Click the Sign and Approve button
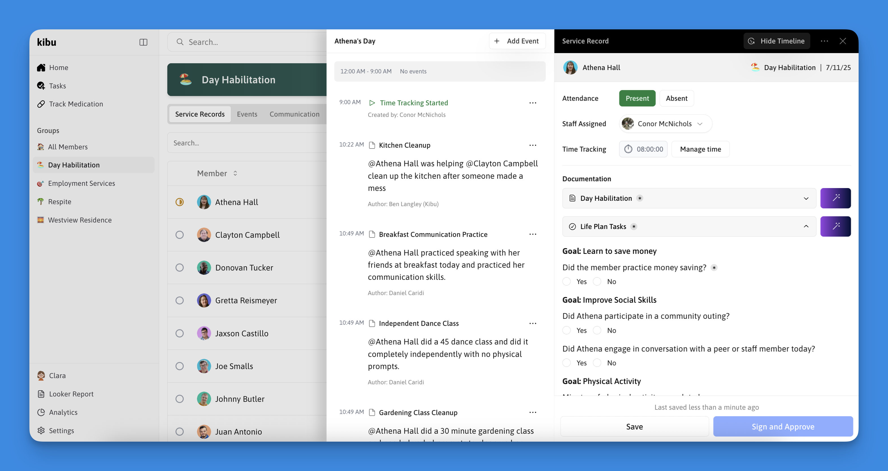The height and width of the screenshot is (471, 888). tap(783, 426)
